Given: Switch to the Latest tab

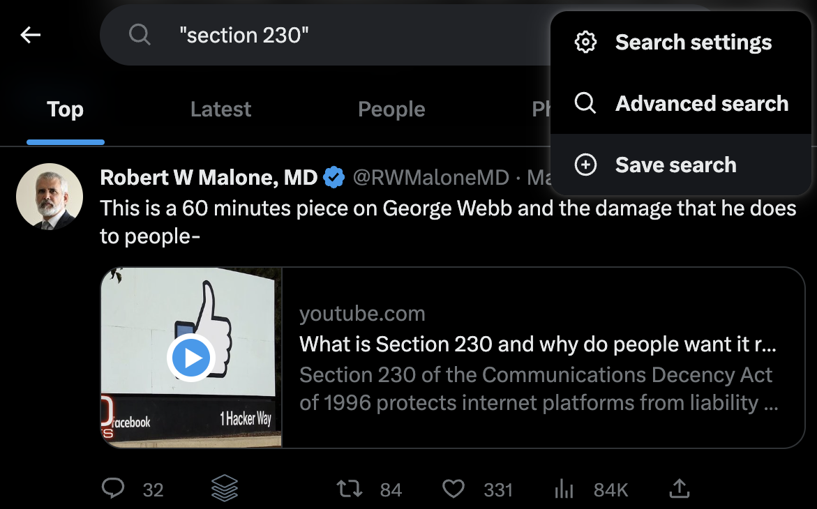Looking at the screenshot, I should coord(220,109).
